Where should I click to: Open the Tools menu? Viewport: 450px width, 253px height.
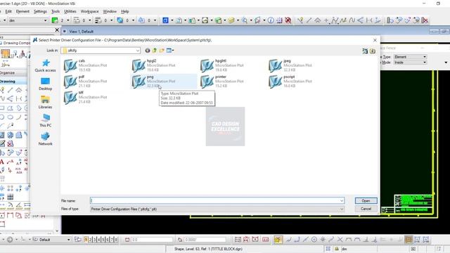pyautogui.click(x=56, y=11)
